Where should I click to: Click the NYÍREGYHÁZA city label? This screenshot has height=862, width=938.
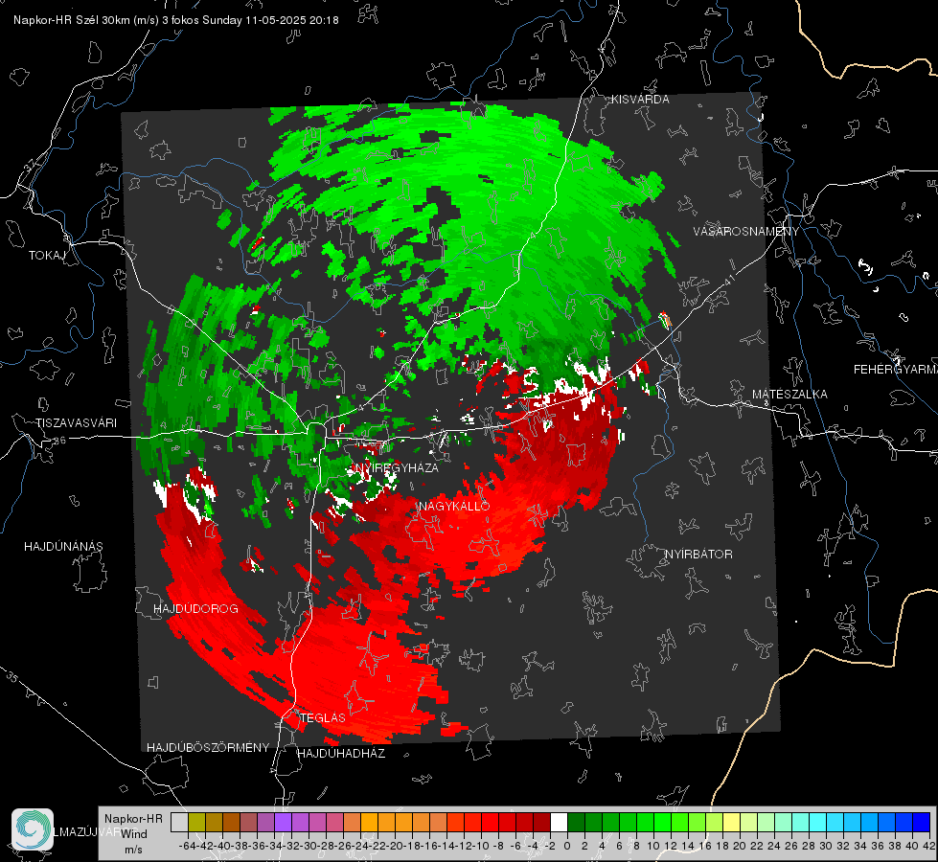396,467
